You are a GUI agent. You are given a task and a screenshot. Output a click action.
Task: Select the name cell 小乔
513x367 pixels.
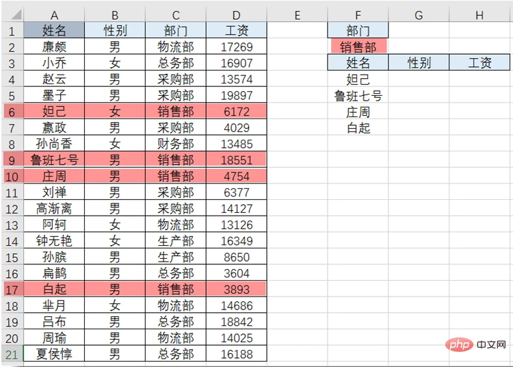[54, 63]
